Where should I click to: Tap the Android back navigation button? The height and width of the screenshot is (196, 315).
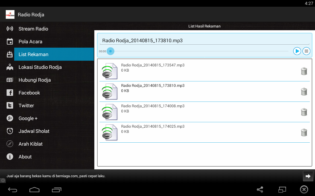coord(13,189)
